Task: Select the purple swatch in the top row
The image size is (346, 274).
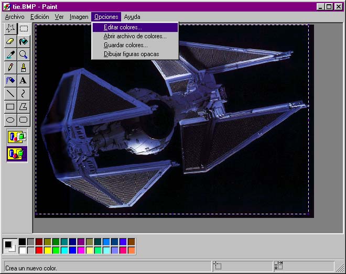Action: 81,242
